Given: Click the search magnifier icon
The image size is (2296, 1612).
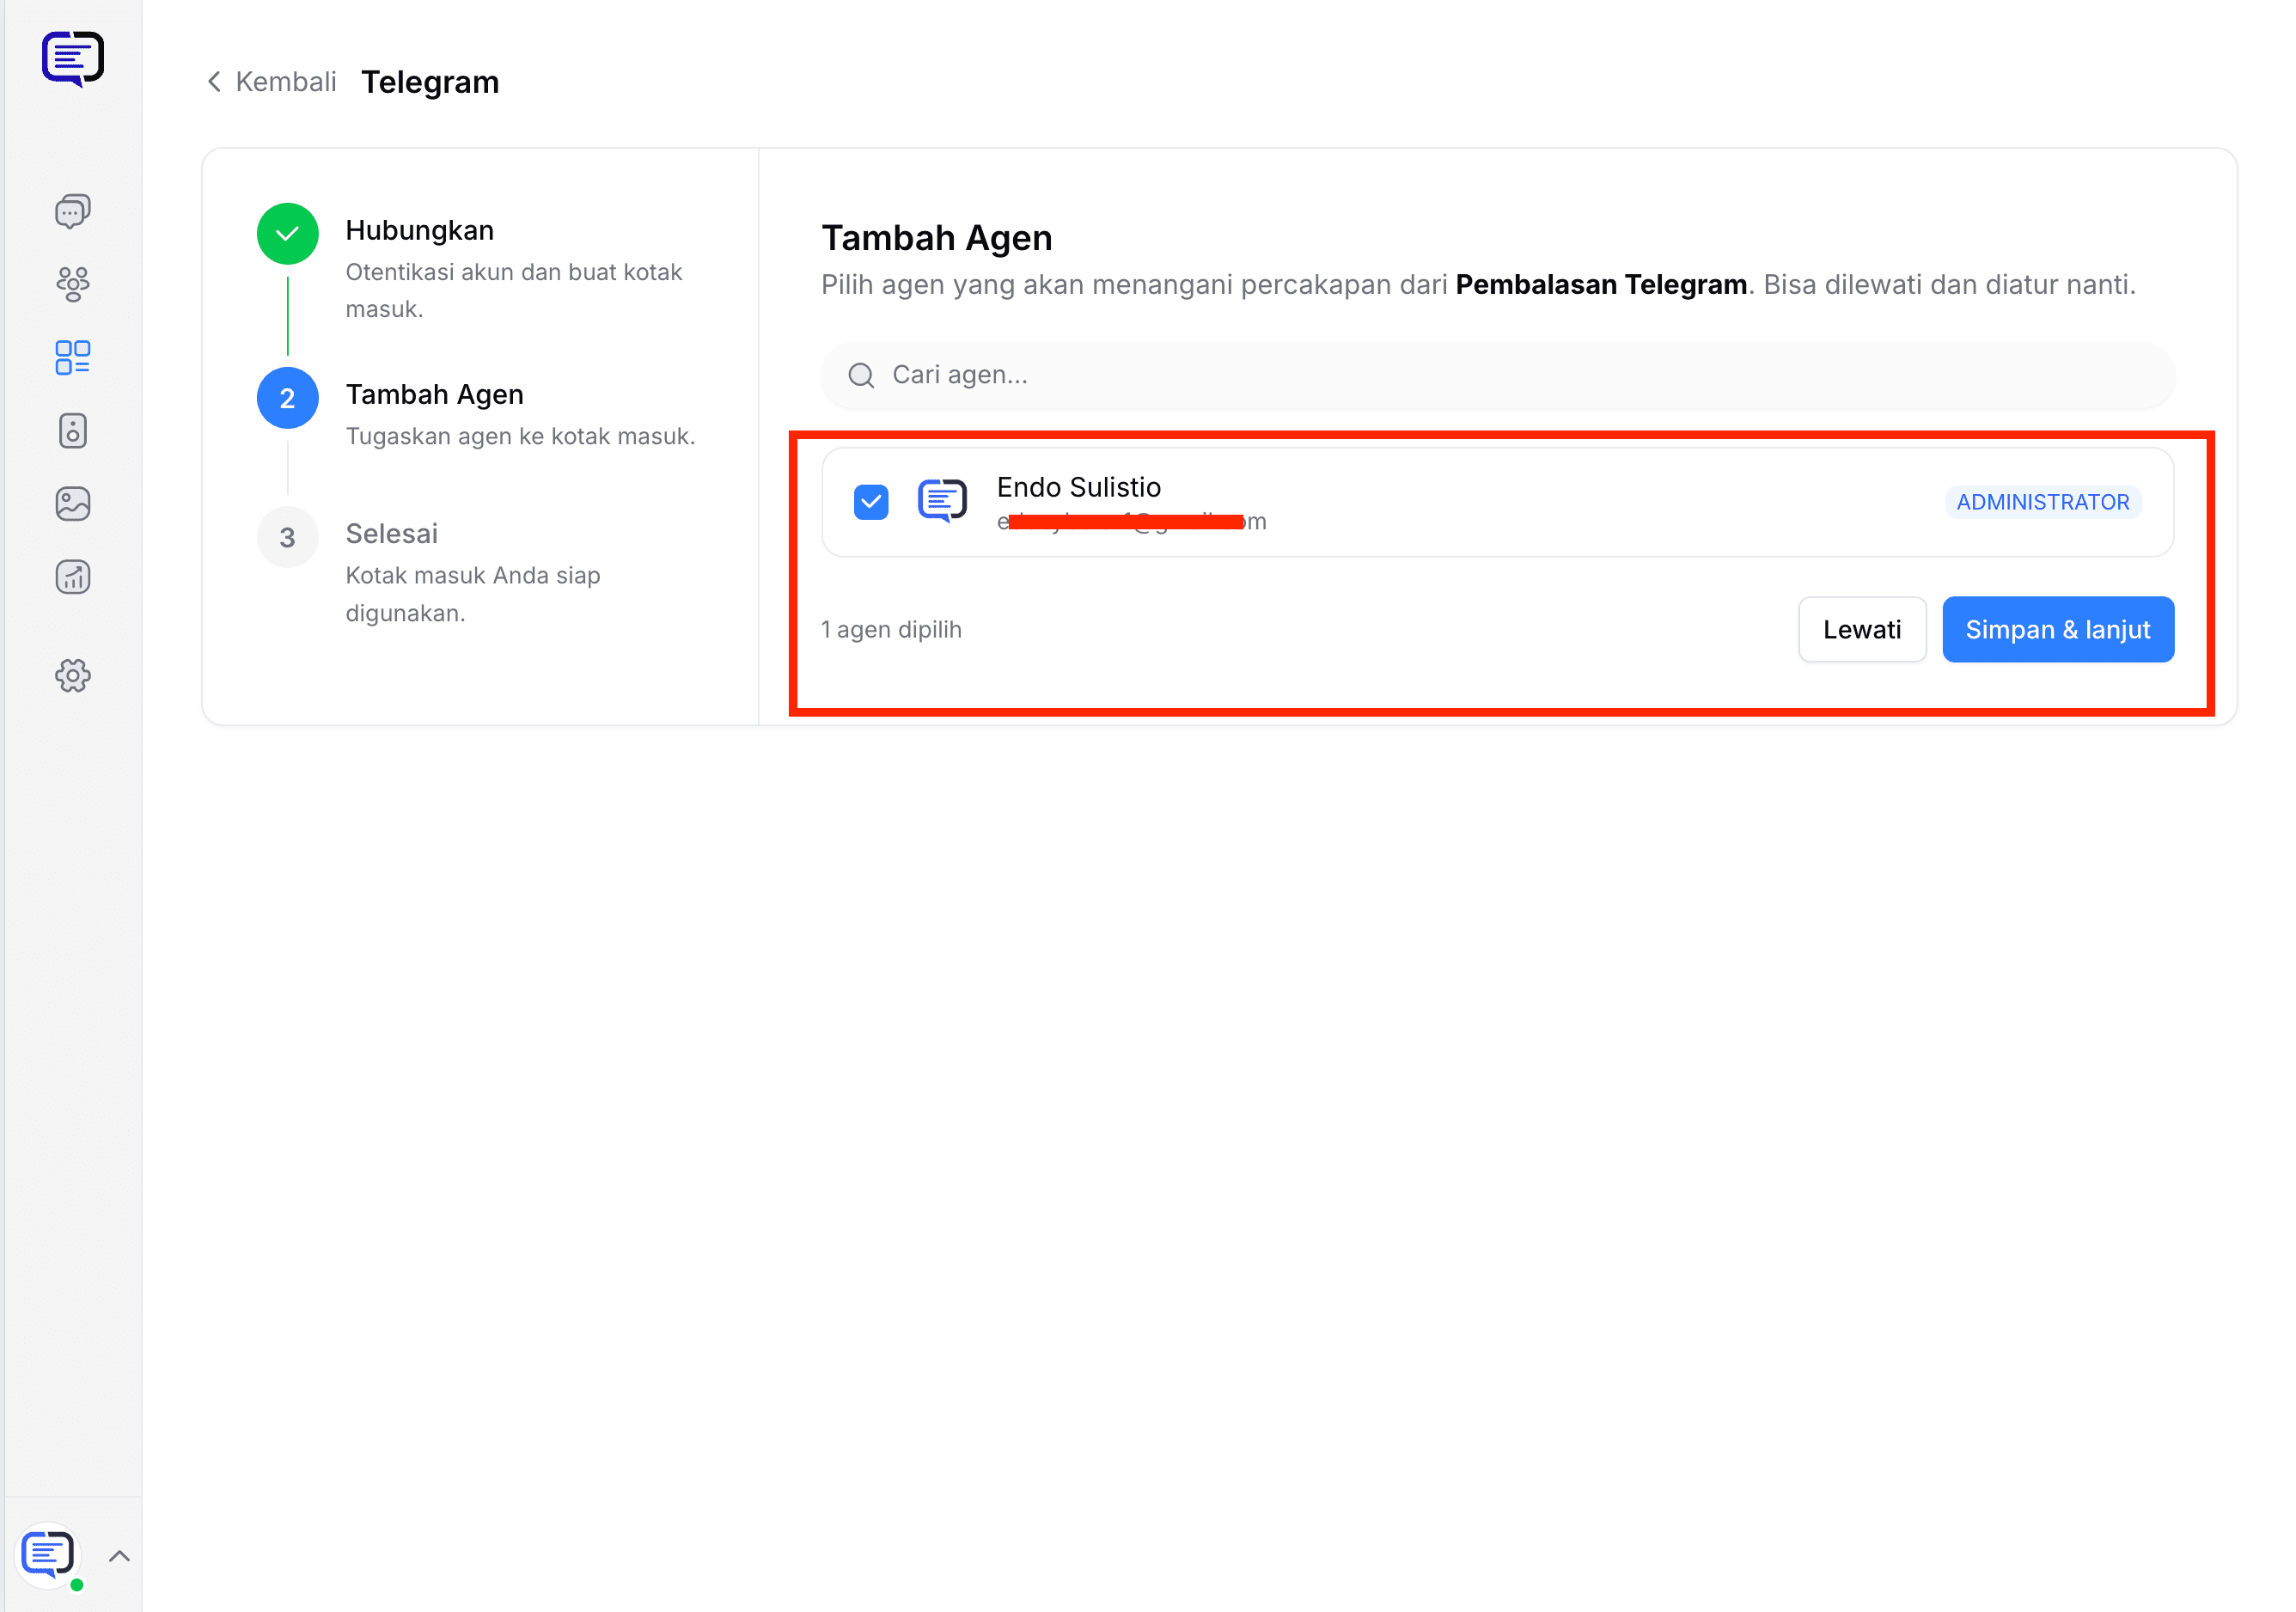Looking at the screenshot, I should tap(861, 375).
